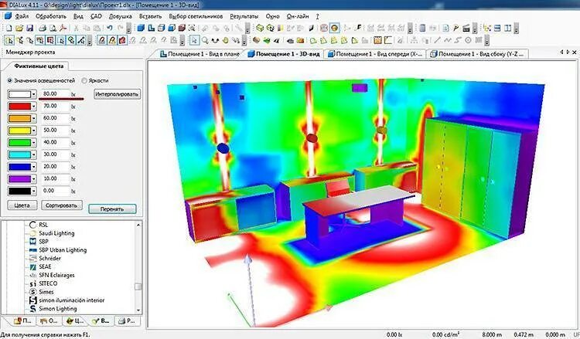Click the Print icon
The height and width of the screenshot is (339, 580).
(43, 28)
